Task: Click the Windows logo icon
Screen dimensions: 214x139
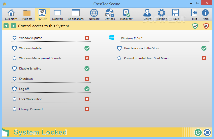Action: click(x=111, y=37)
